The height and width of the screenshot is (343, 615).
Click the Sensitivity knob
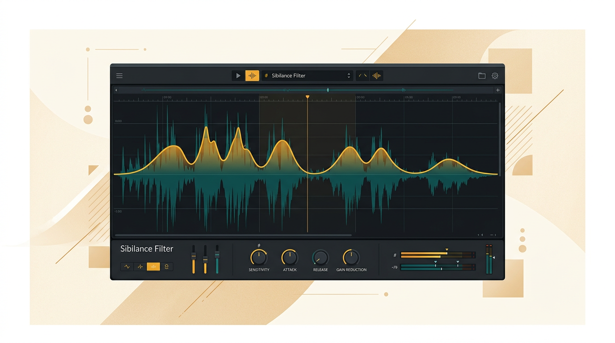(259, 258)
